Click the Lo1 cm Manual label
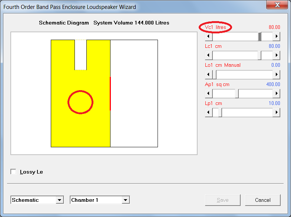 pyautogui.click(x=223, y=65)
